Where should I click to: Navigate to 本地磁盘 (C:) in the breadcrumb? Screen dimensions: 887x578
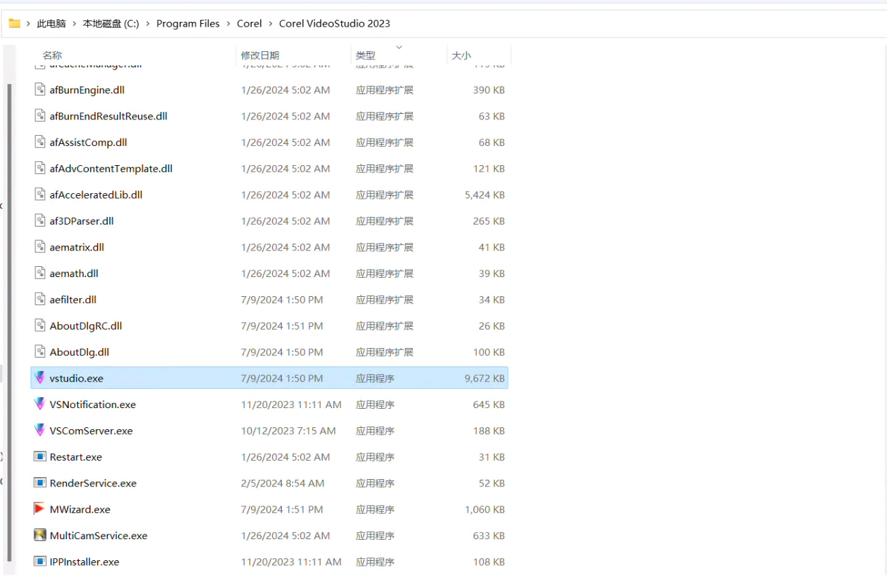(x=111, y=23)
